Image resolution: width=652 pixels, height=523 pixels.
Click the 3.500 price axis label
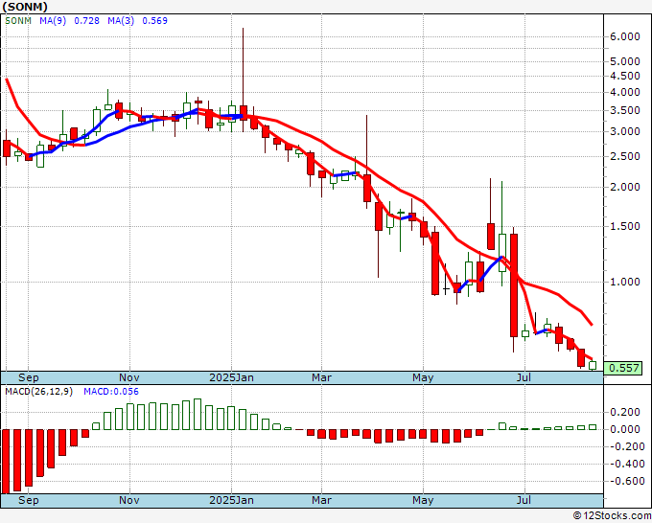[x=624, y=110]
